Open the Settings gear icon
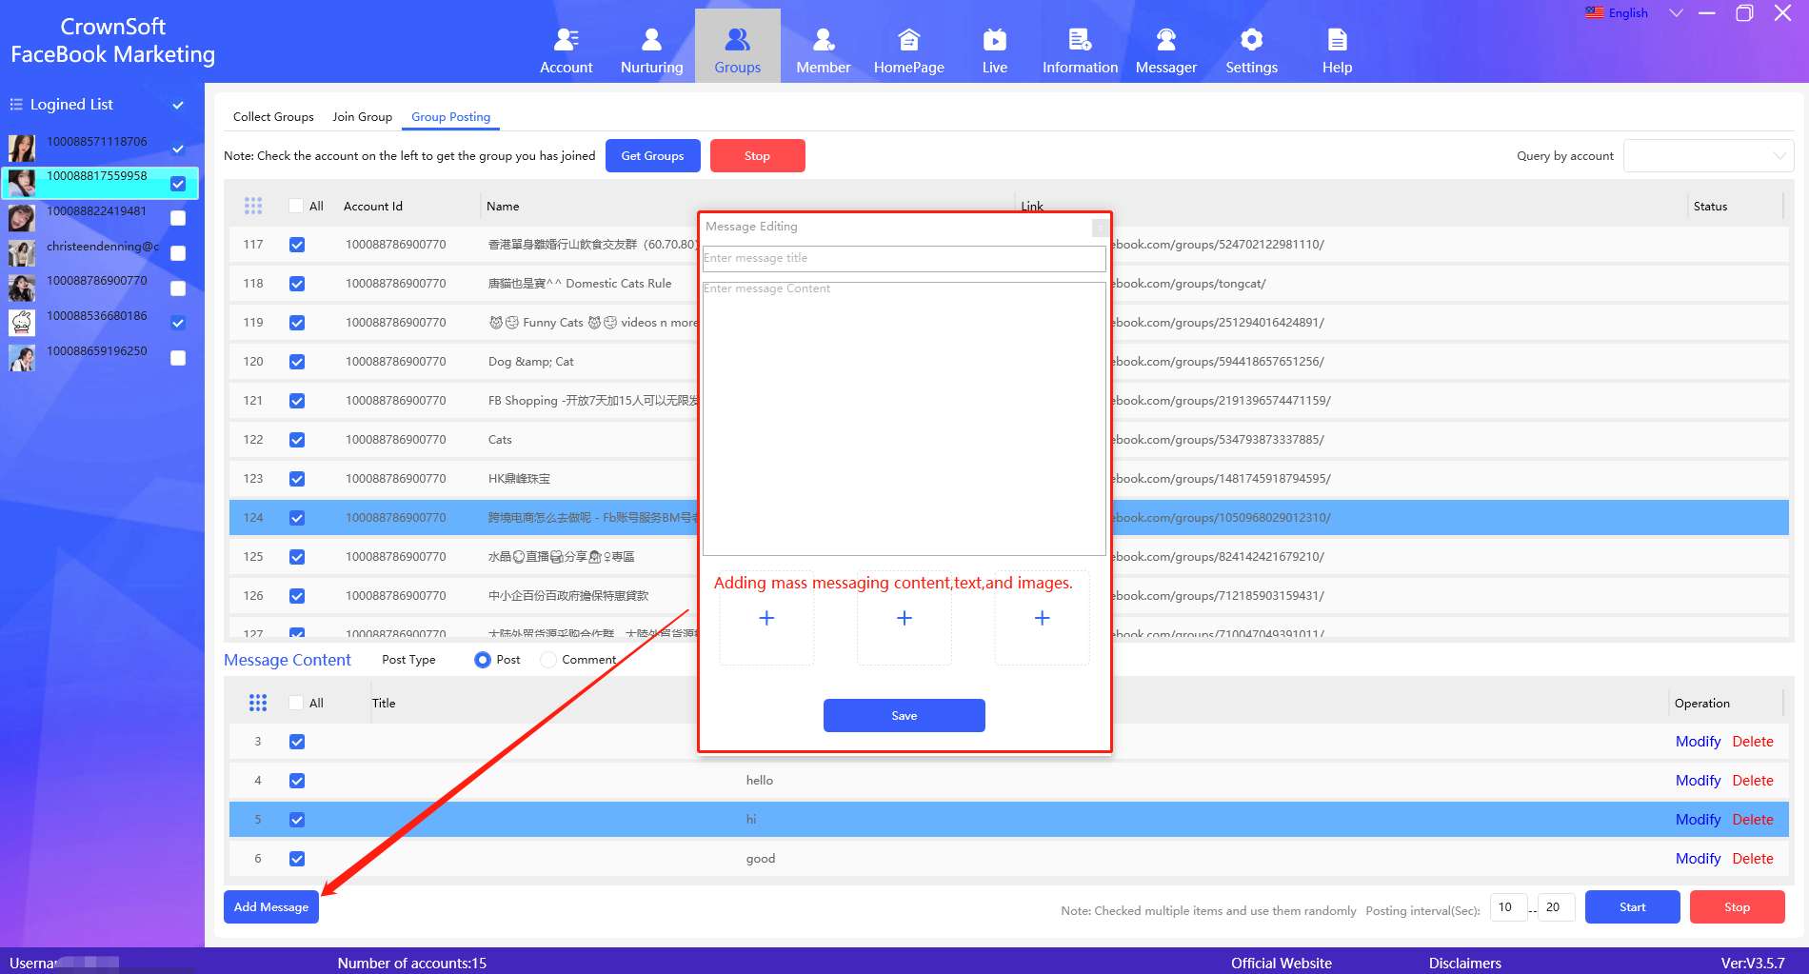 (x=1251, y=40)
